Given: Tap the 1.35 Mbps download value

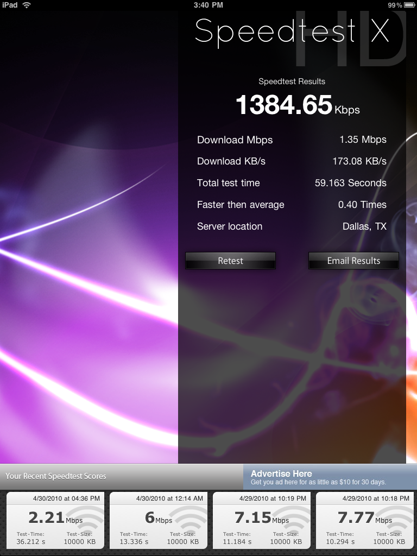Looking at the screenshot, I should (363, 140).
